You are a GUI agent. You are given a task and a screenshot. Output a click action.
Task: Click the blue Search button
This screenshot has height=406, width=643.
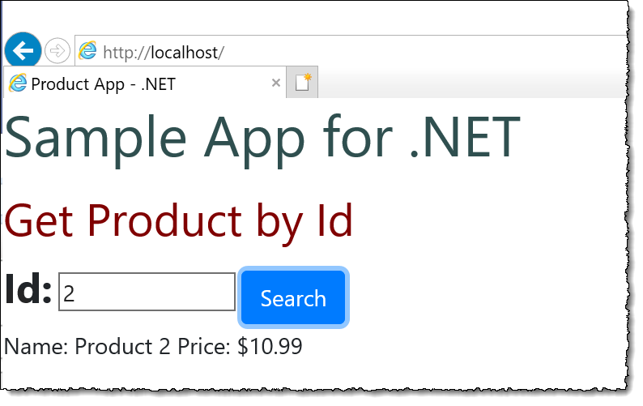[x=293, y=297]
